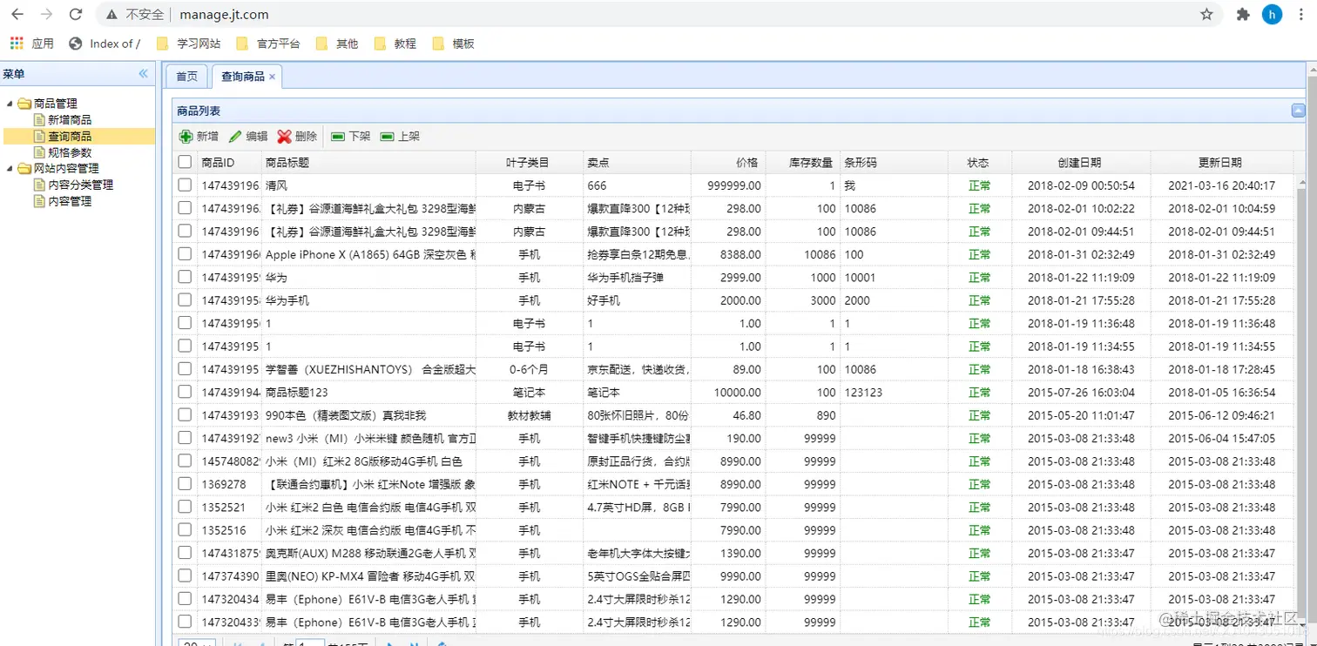Collapse the 商品列表 panel
The height and width of the screenshot is (646, 1317).
click(1298, 111)
